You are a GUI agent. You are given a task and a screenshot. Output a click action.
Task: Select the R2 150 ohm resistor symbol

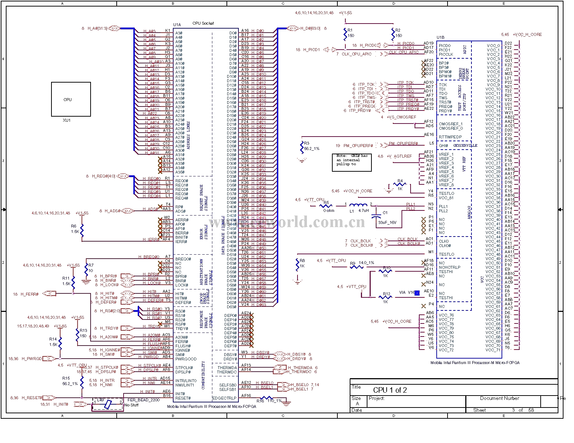[x=393, y=34]
